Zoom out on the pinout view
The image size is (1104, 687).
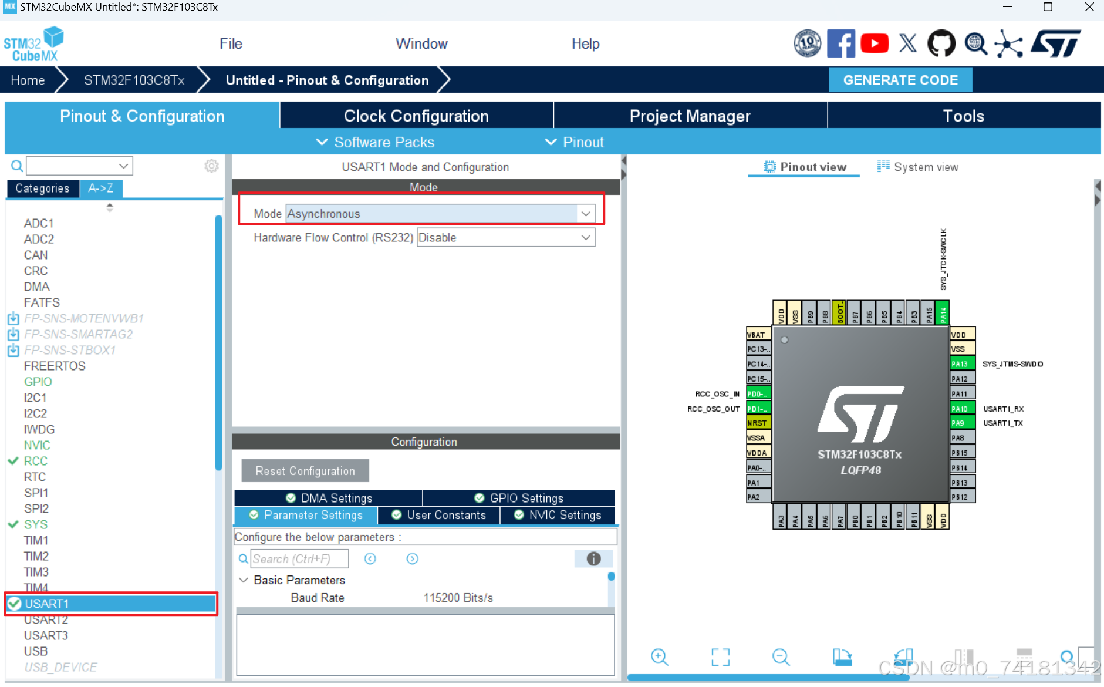coord(781,657)
